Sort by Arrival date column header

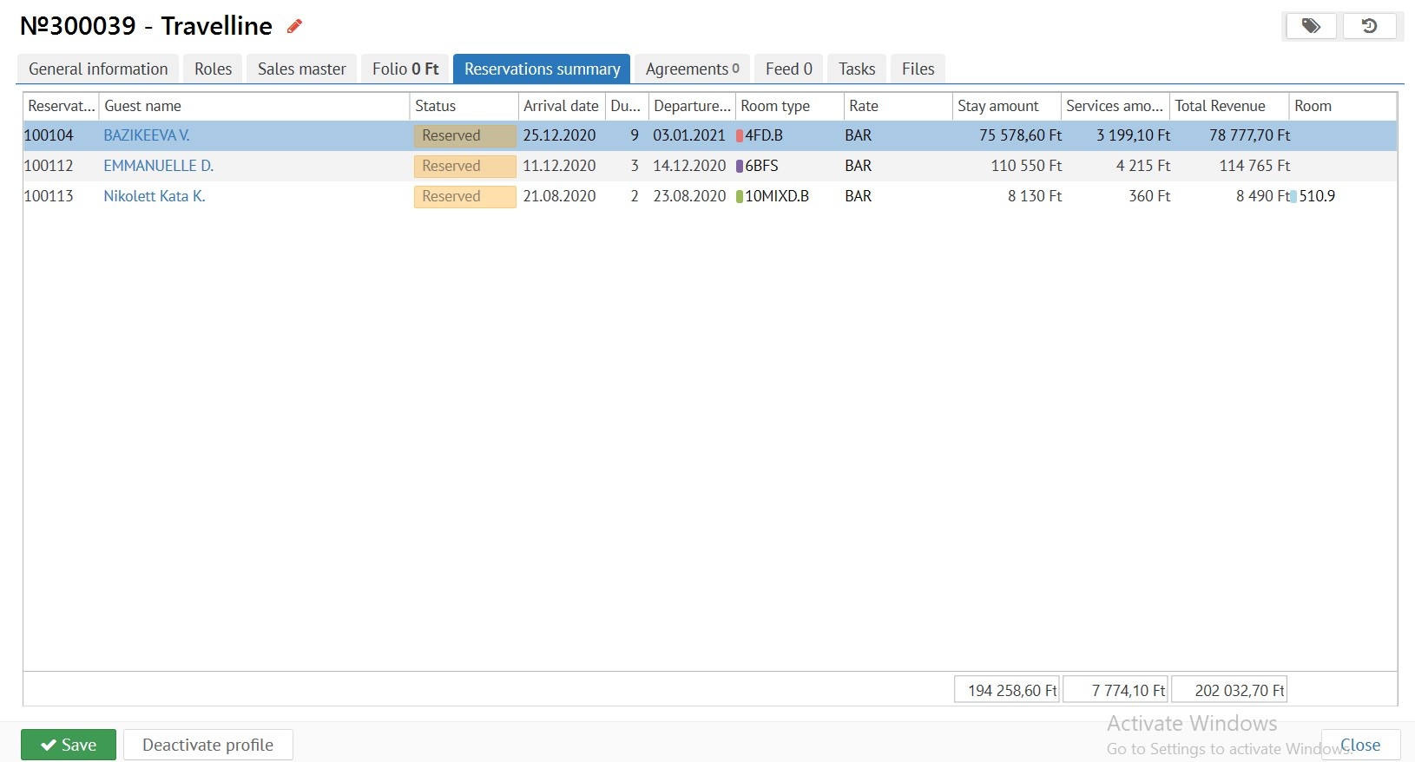[561, 106]
